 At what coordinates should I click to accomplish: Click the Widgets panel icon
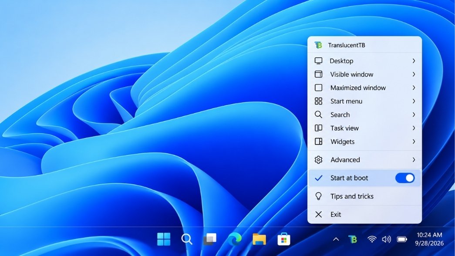pyautogui.click(x=318, y=141)
